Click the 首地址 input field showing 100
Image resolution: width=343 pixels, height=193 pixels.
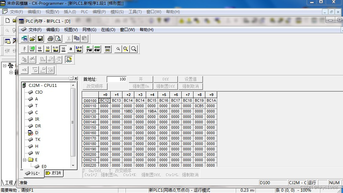[117, 79]
